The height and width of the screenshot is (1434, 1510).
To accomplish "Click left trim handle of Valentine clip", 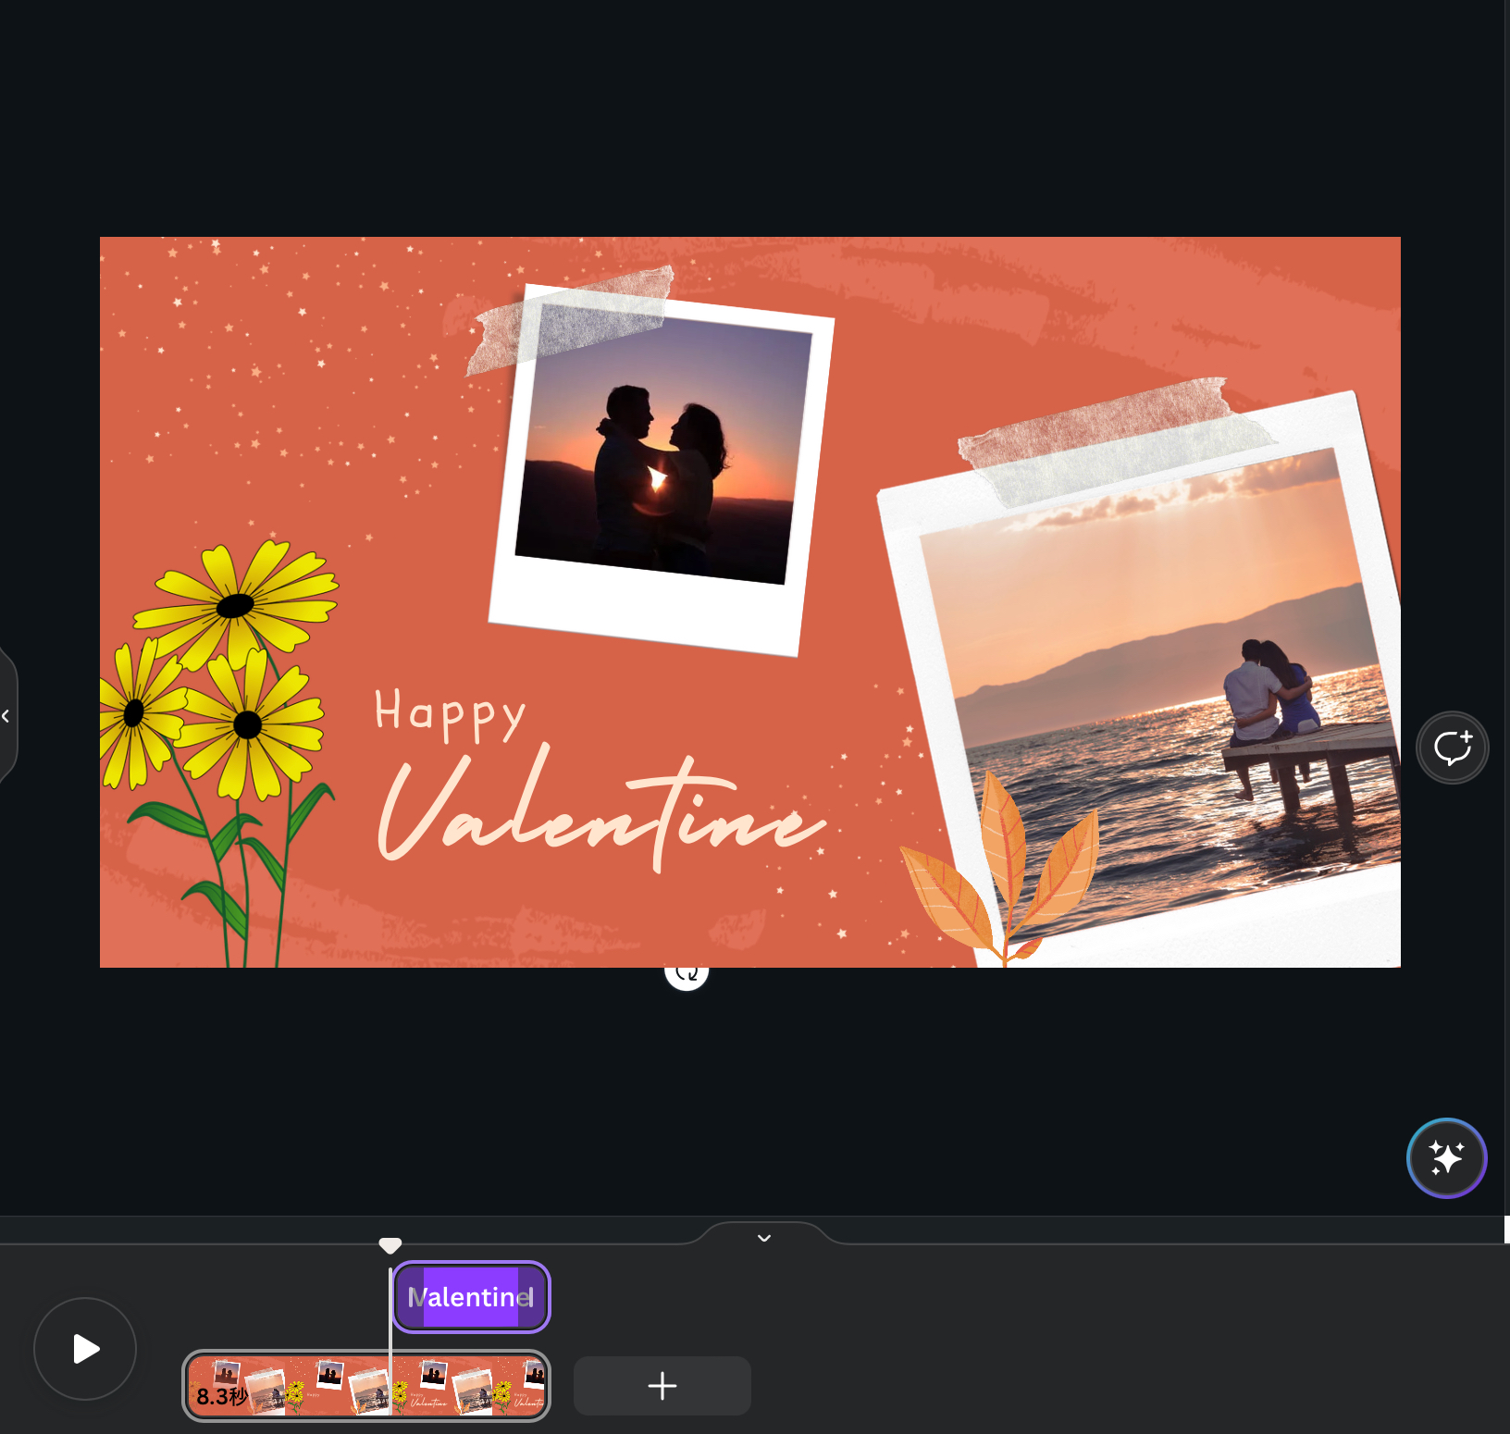I will 399,1297.
